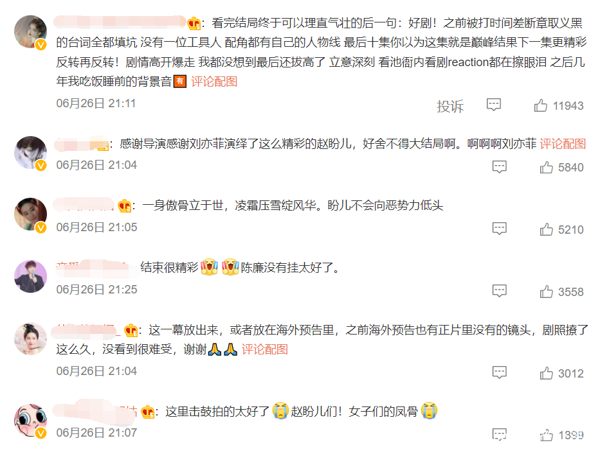Reply to the comment posted at 21:04 about 赵盼儿
Screen dimensions: 607x454
pyautogui.click(x=500, y=167)
